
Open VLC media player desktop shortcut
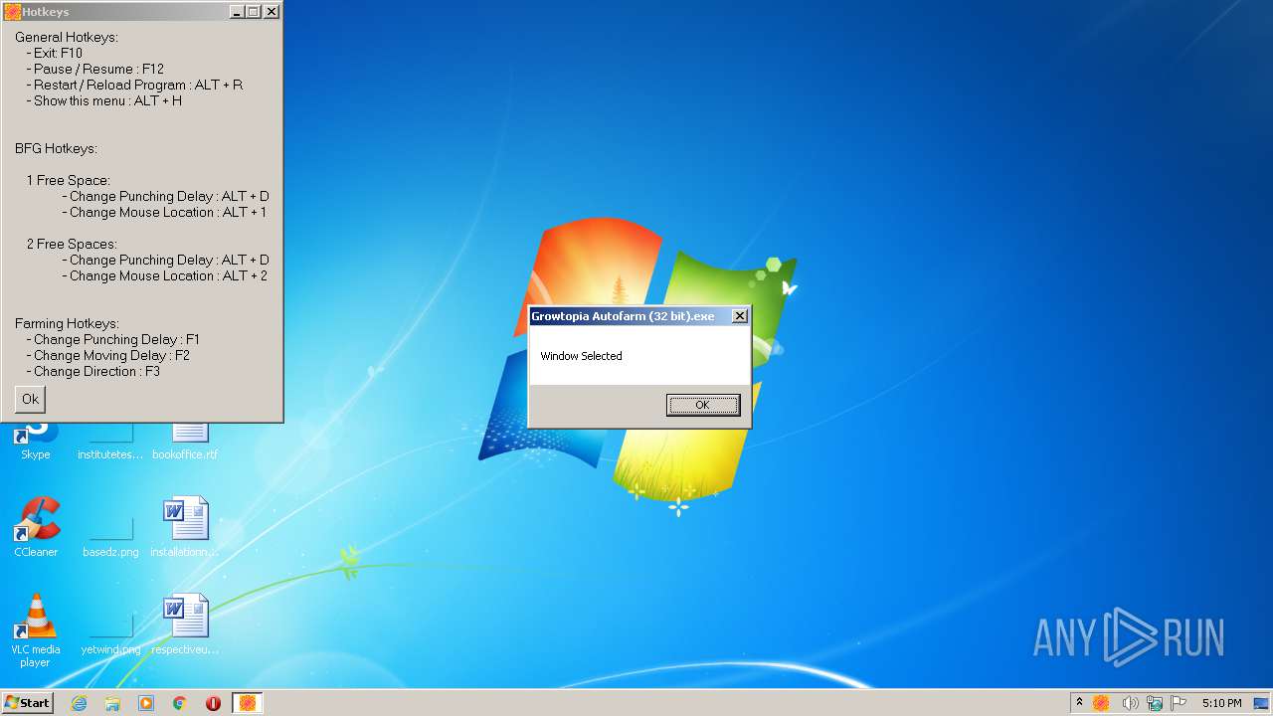point(36,630)
